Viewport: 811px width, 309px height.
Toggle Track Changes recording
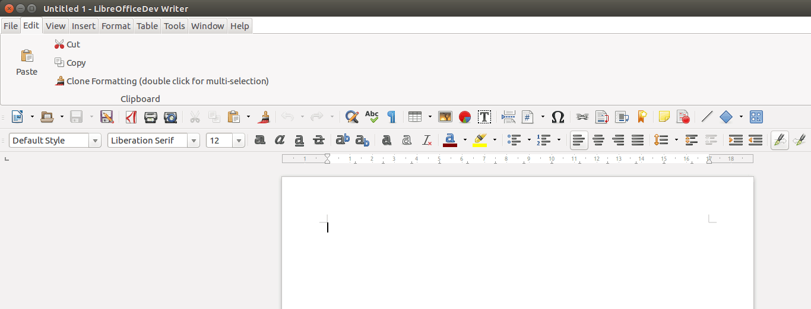click(683, 117)
